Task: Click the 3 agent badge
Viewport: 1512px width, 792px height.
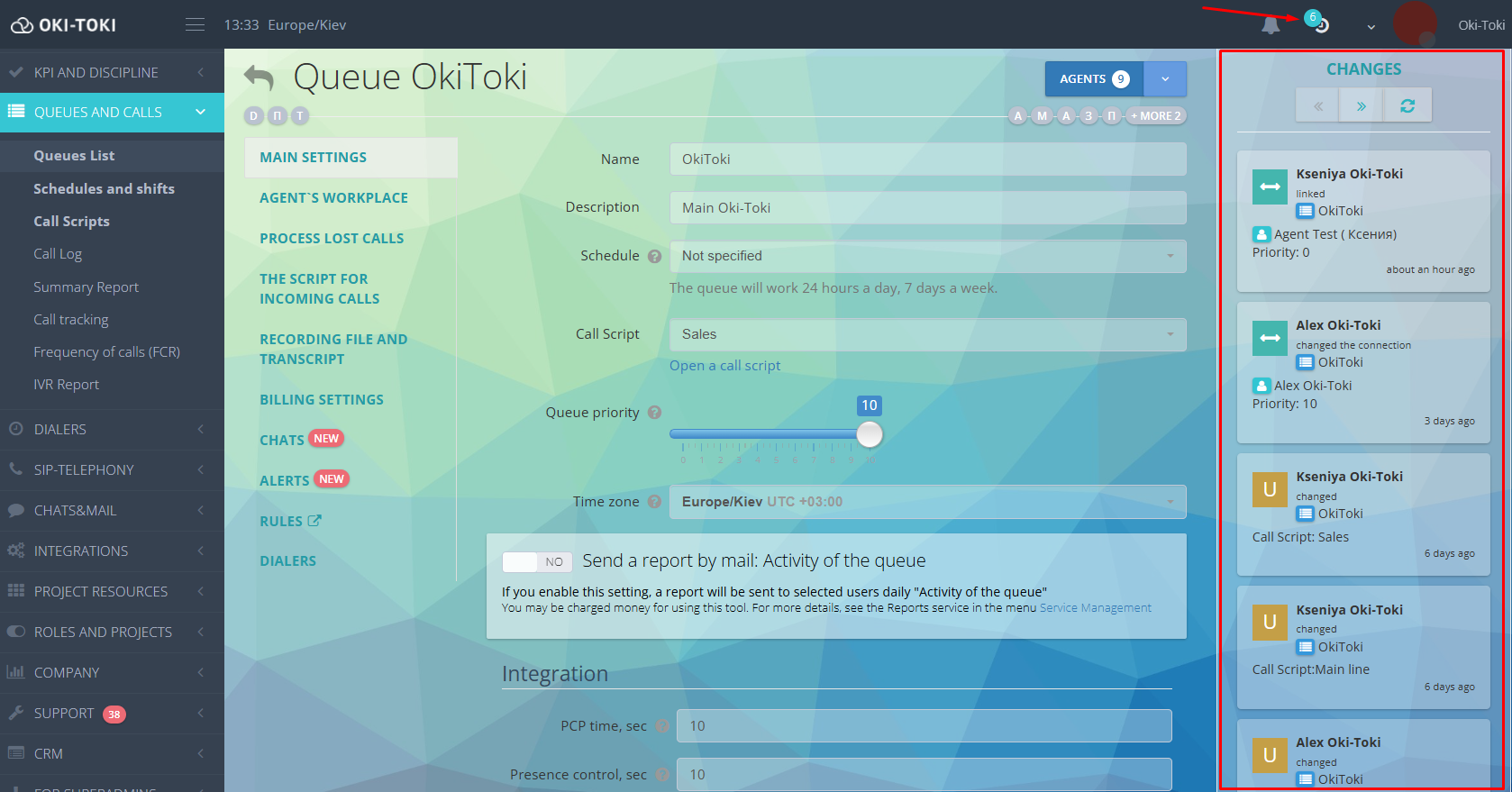Action: click(x=1088, y=115)
